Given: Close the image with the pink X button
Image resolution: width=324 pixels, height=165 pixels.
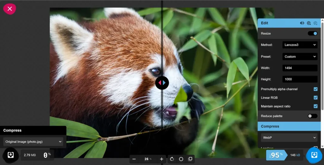Looking at the screenshot, I should (9, 9).
